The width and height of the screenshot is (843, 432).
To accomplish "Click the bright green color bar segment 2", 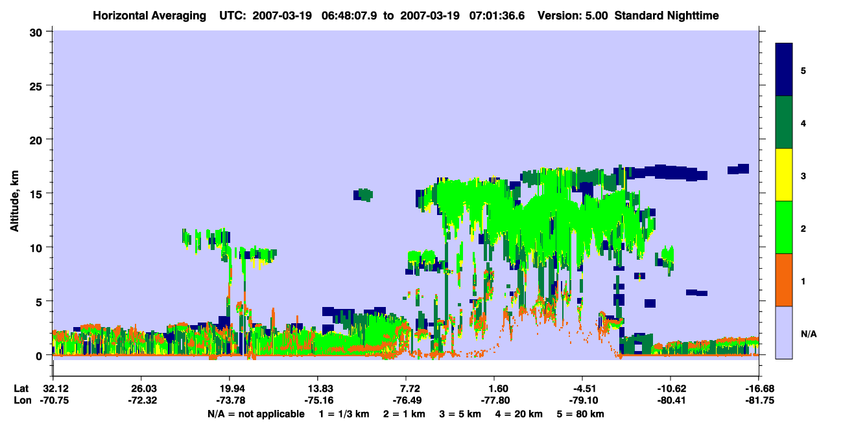I will [784, 227].
